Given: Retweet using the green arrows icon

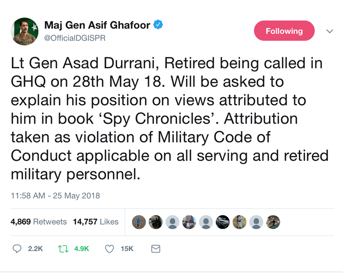Looking at the screenshot, I should [x=63, y=249].
